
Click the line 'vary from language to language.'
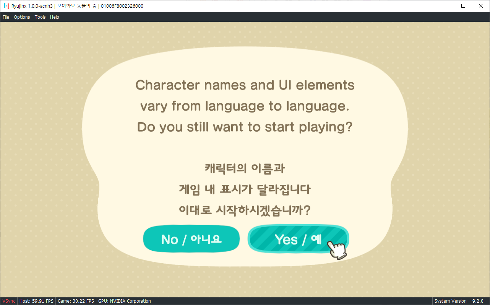tap(245, 106)
